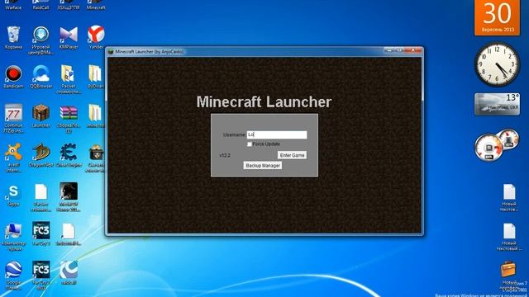Launch Bandicam from the desktop

13,73
